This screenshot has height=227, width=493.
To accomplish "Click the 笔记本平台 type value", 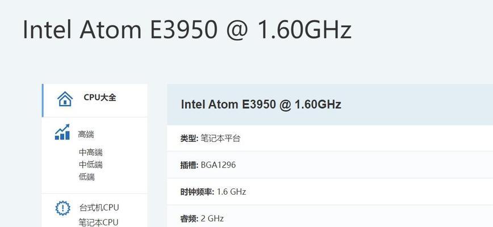I will (220, 138).
